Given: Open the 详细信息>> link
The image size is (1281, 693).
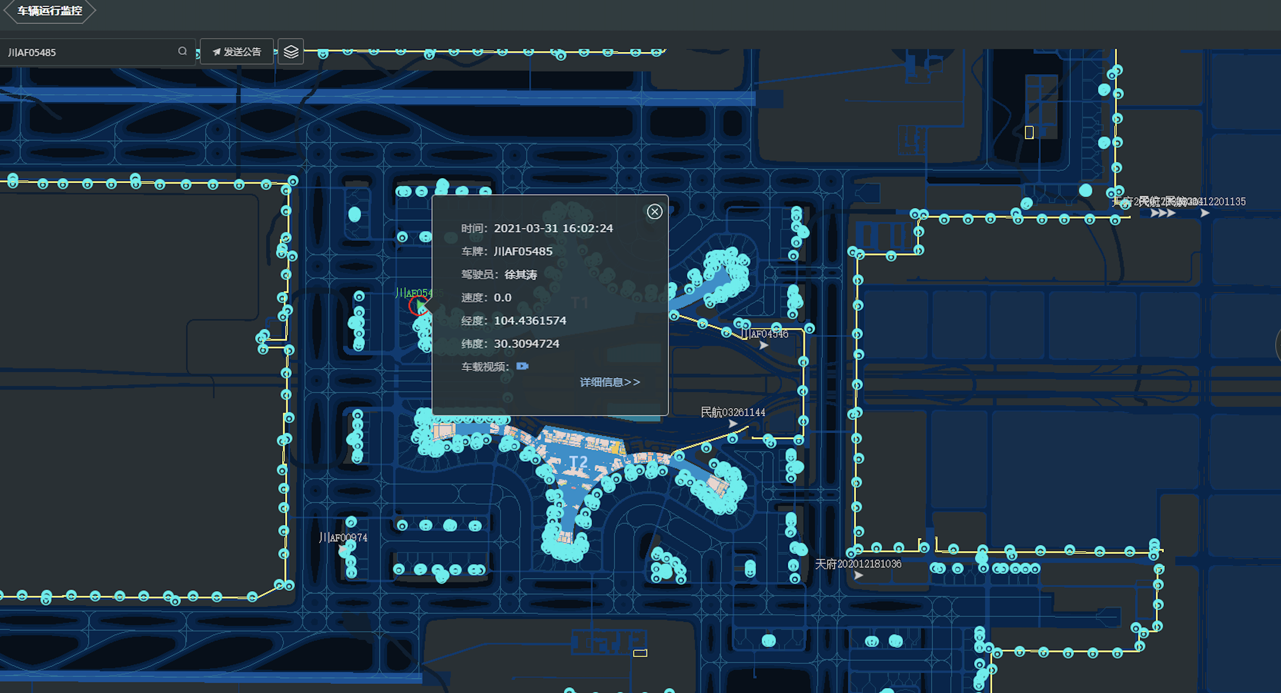Looking at the screenshot, I should (x=609, y=382).
